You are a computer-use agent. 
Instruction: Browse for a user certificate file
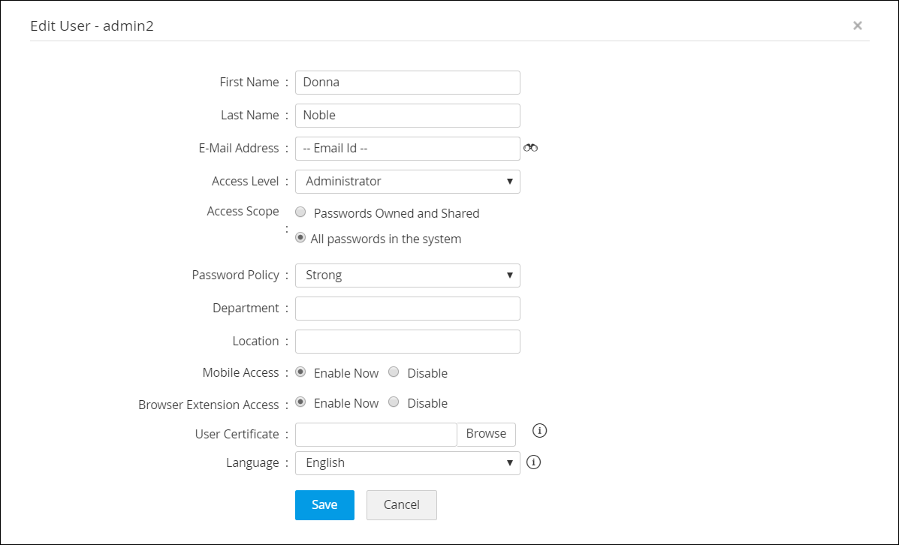tap(486, 434)
